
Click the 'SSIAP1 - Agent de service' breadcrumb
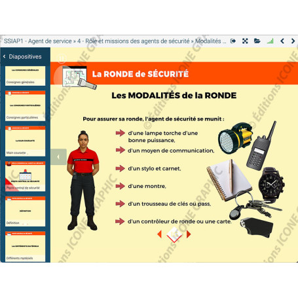click(38, 41)
